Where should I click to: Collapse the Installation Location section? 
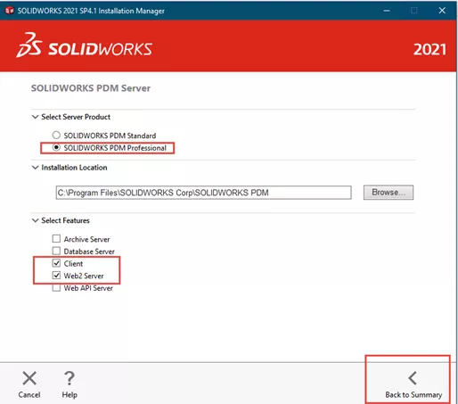(x=35, y=168)
